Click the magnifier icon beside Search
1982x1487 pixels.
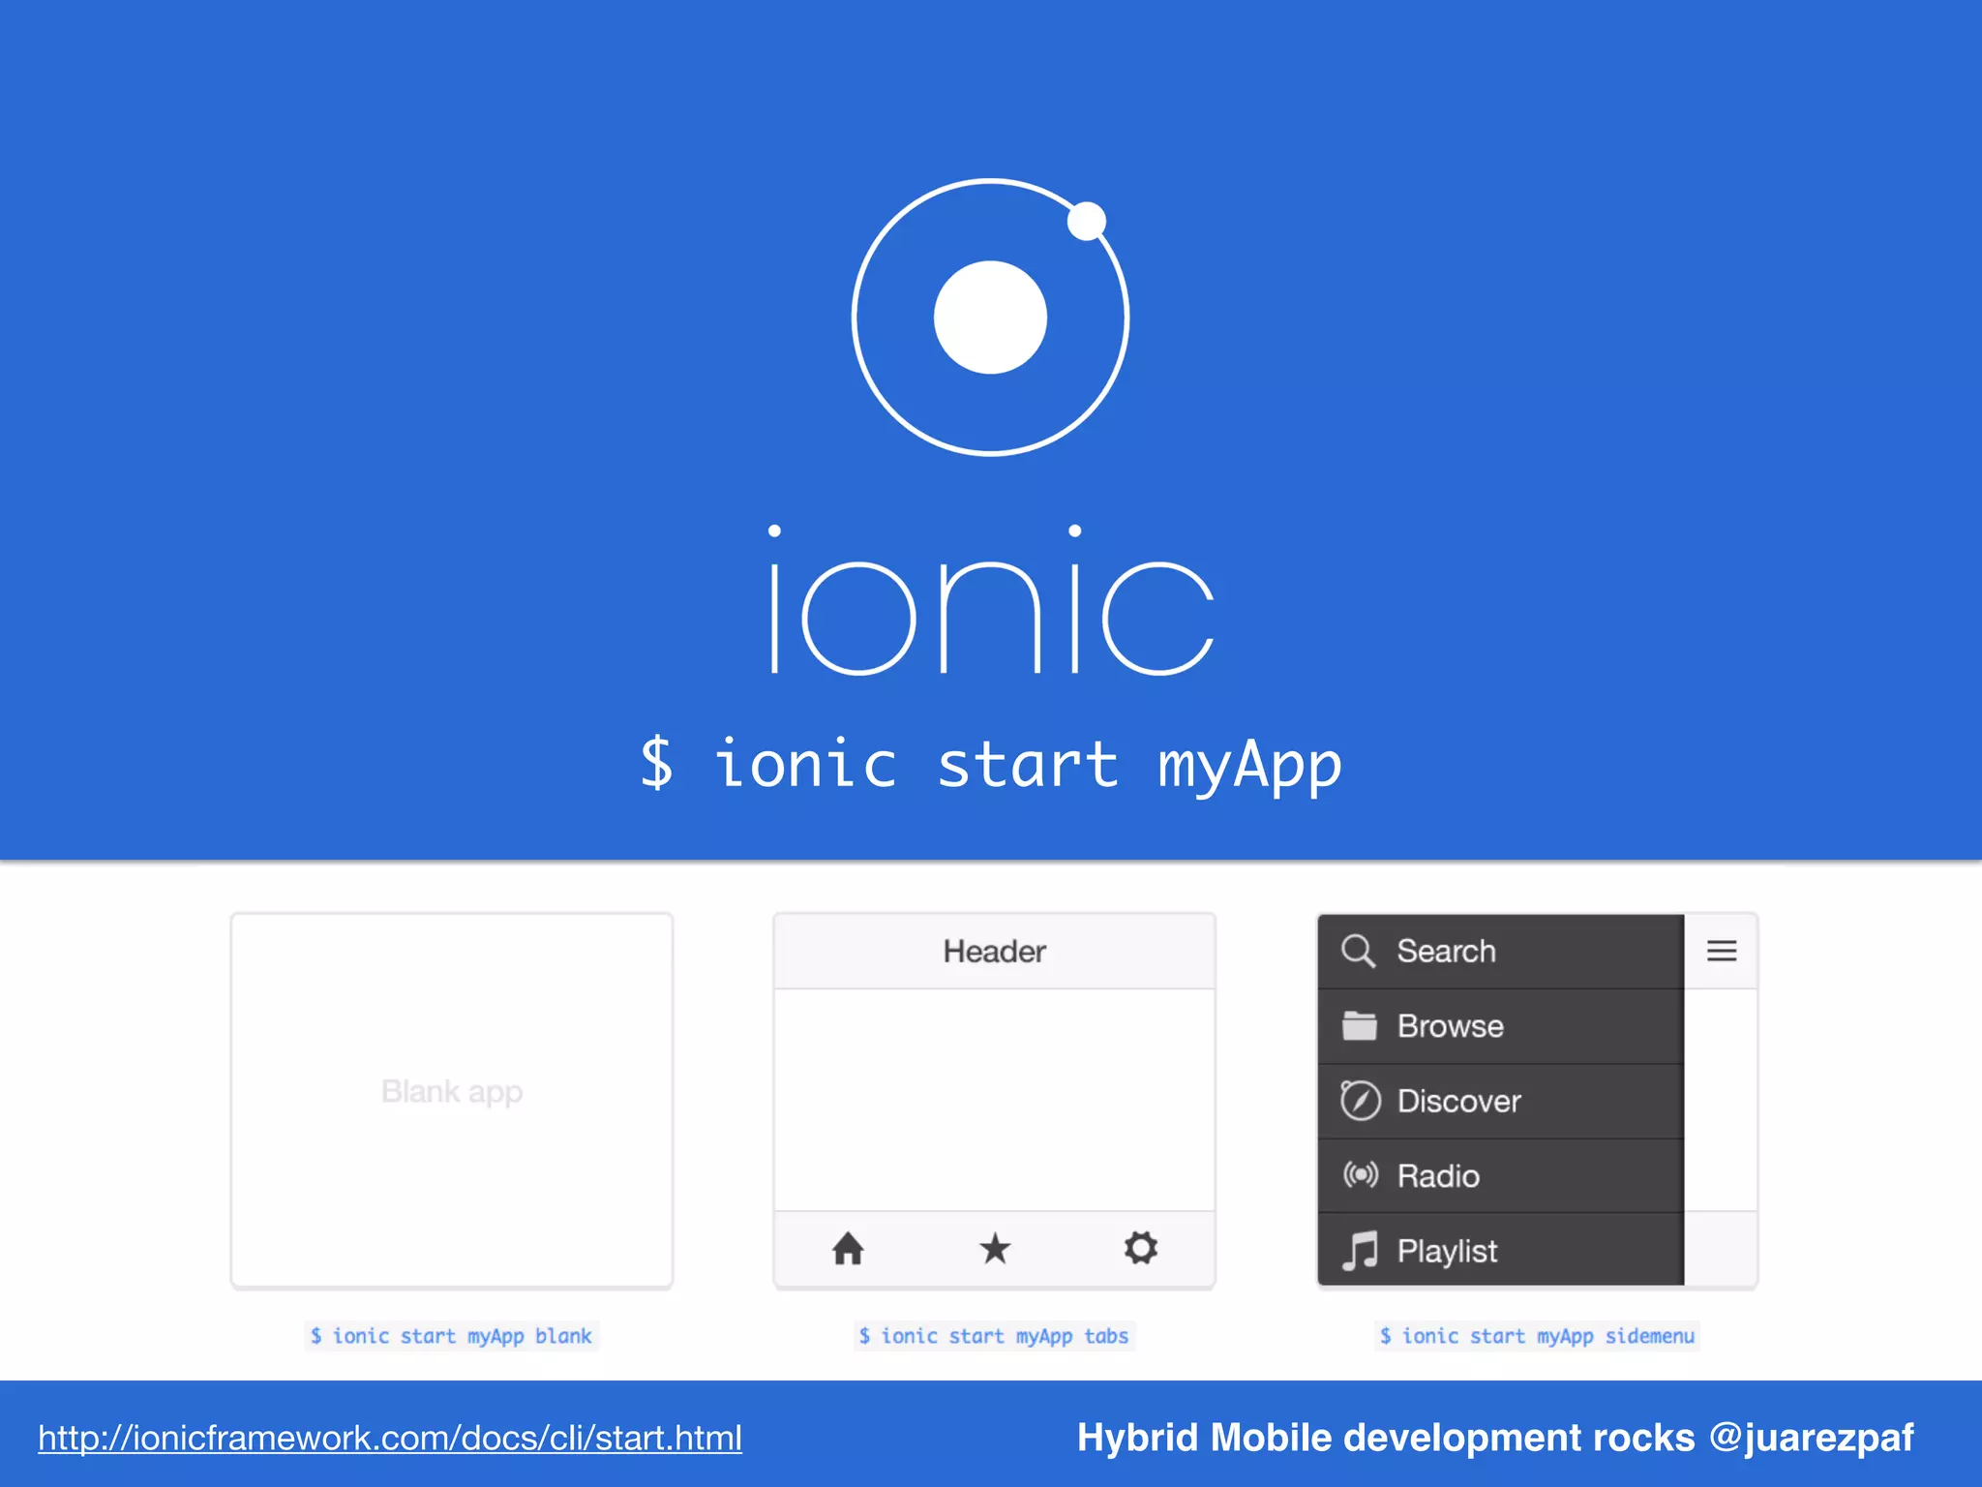coord(1358,951)
